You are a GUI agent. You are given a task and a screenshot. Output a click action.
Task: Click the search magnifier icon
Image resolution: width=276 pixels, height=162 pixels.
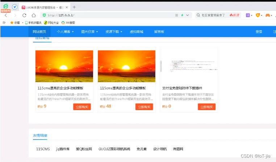(198, 15)
